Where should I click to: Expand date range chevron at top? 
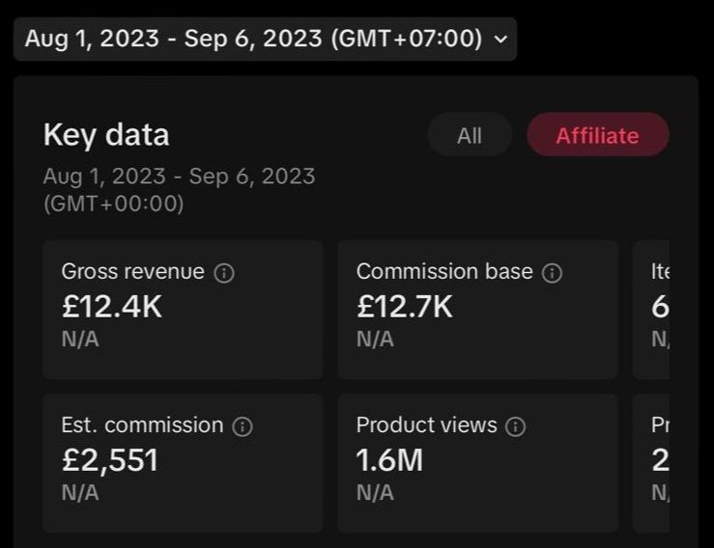coord(500,40)
